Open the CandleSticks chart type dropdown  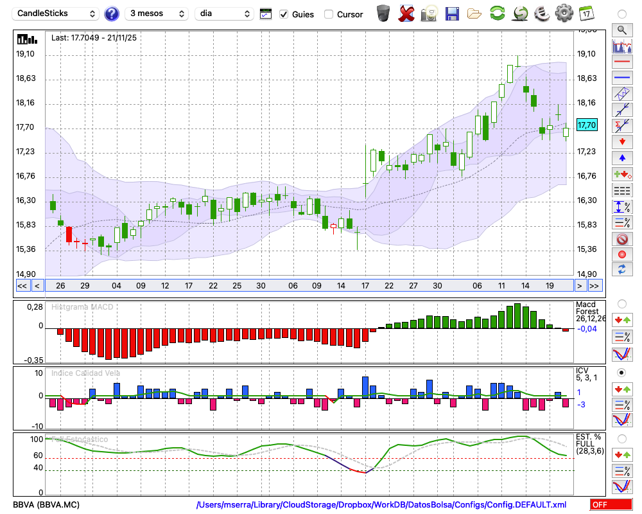click(x=56, y=13)
